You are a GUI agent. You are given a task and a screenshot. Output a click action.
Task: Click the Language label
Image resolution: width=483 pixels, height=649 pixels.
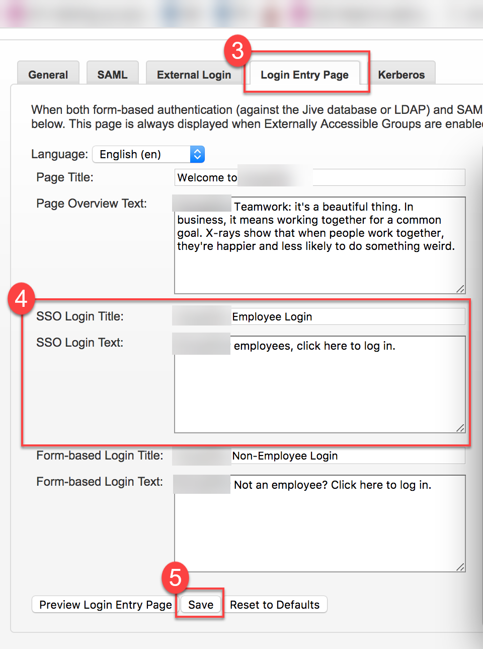coord(59,154)
